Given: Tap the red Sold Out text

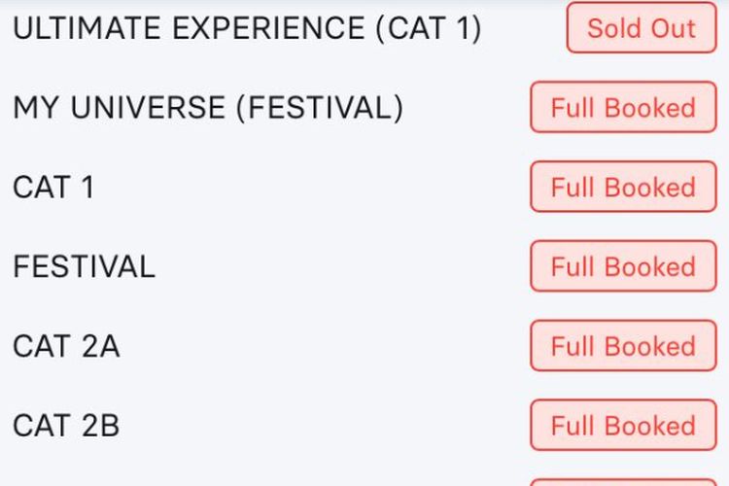Looking at the screenshot, I should (642, 28).
